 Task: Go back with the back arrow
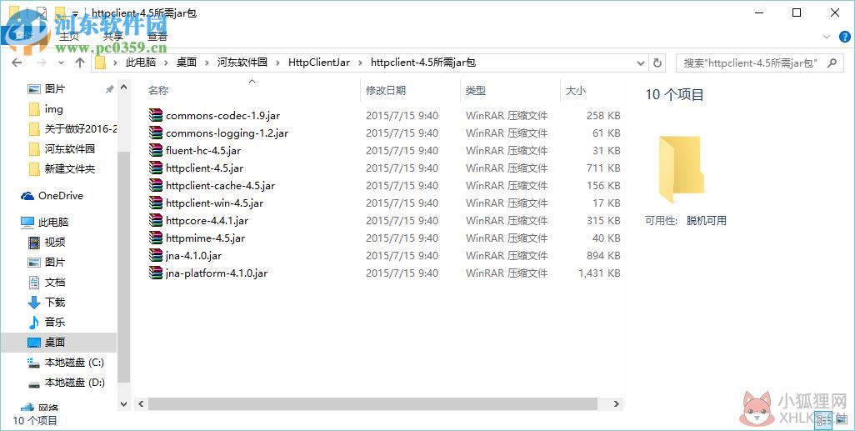tap(17, 63)
